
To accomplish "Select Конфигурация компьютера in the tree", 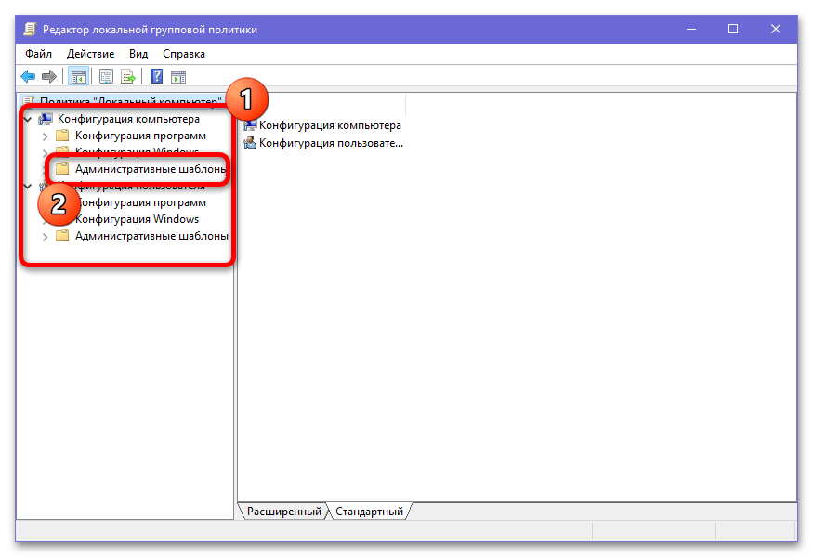I will pos(128,119).
